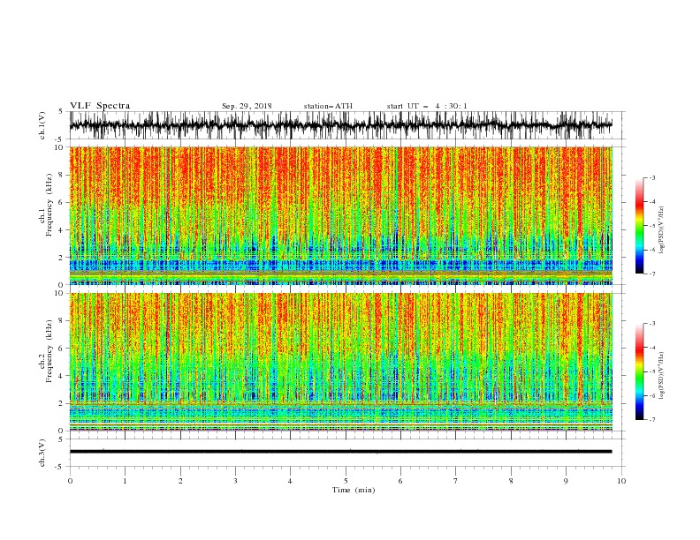Click the "4" kHz tick on ch.2 frequency axis
This screenshot has height=540, width=700.
click(62, 376)
